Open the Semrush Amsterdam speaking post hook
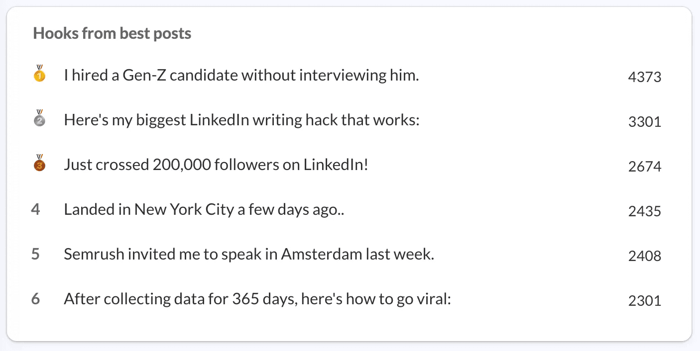Viewport: 700px width, 351px height. point(249,255)
